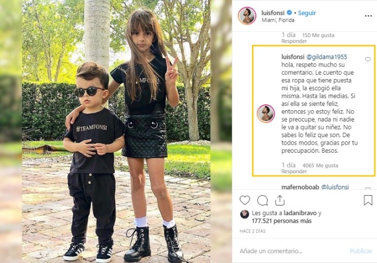Open mafernoboab commenter profile

pyautogui.click(x=300, y=187)
